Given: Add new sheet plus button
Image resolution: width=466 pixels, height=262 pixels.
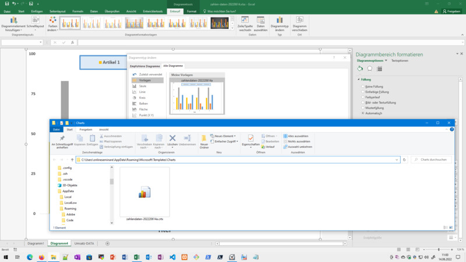Looking at the screenshot, I should 107,243.
